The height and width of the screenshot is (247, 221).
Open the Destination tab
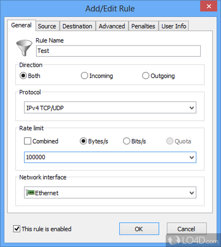77,26
